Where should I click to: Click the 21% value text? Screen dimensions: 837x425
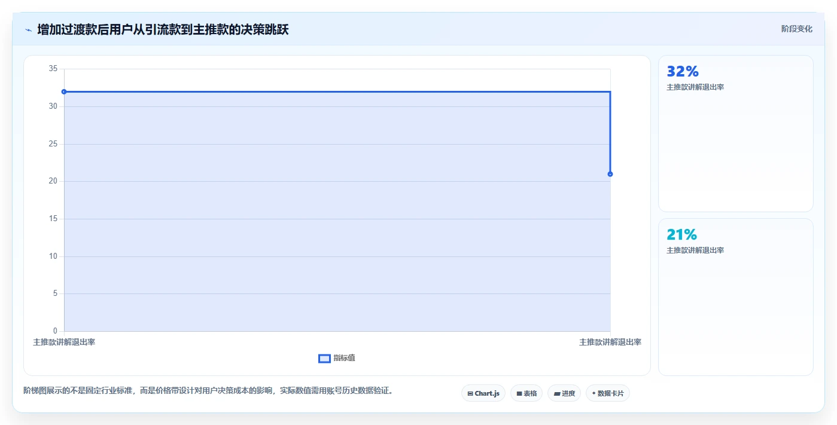tap(682, 235)
